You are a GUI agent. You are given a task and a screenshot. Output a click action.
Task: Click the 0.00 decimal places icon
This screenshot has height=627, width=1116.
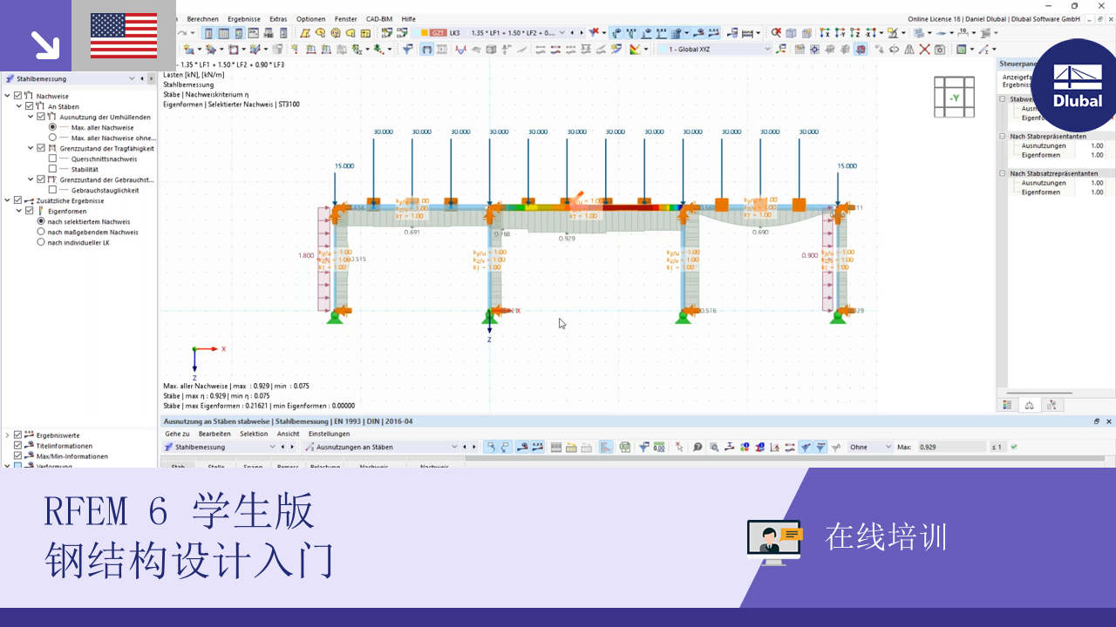pos(659,447)
